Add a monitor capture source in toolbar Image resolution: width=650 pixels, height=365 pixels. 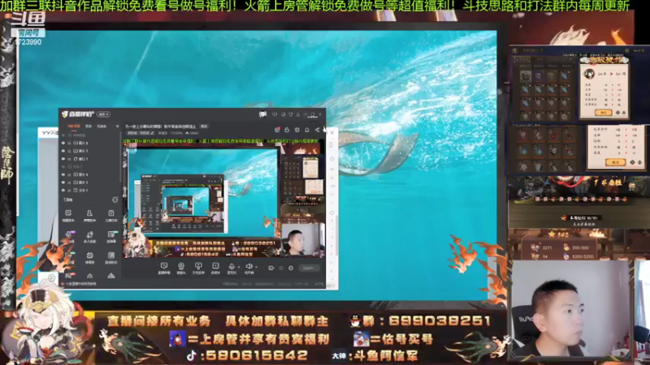point(164,268)
